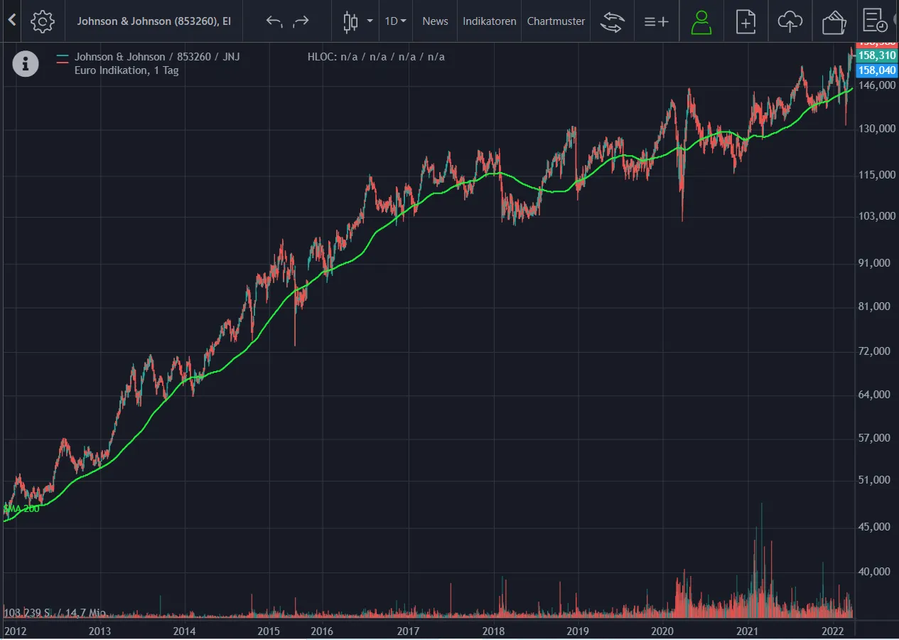Viewport: 899px width, 640px height.
Task: Open the wallet portfolio icon
Action: 834,21
